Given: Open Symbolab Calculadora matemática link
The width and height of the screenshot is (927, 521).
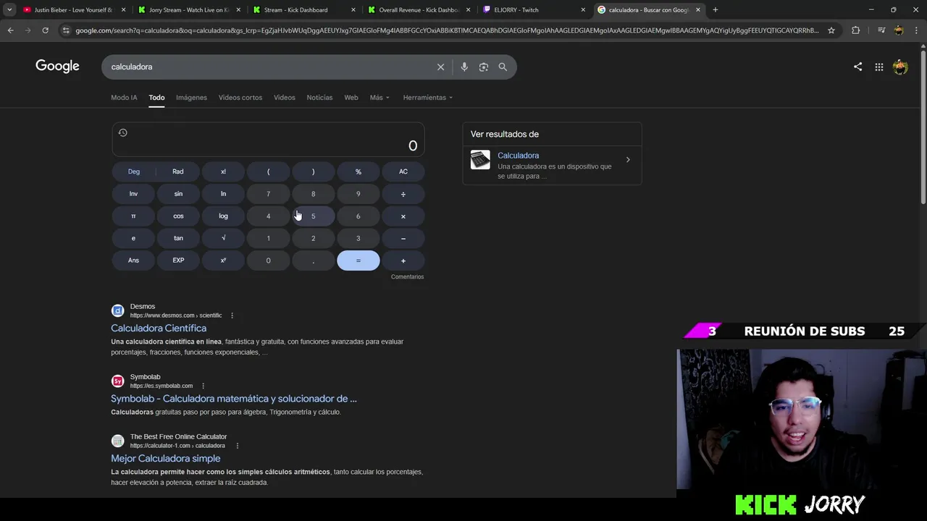Looking at the screenshot, I should 234,399.
